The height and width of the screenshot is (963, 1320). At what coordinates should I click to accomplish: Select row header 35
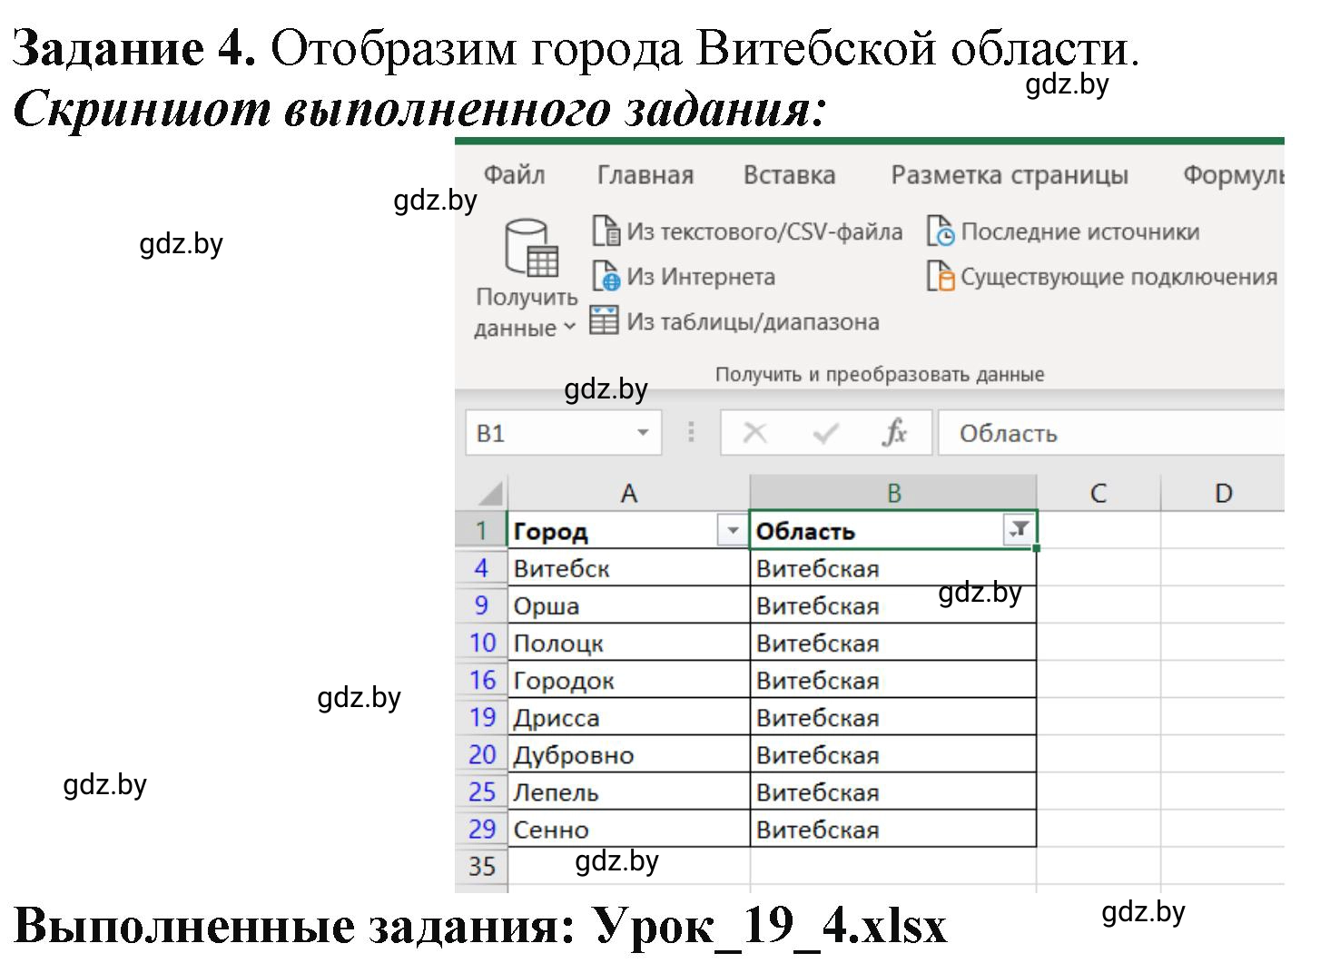481,866
